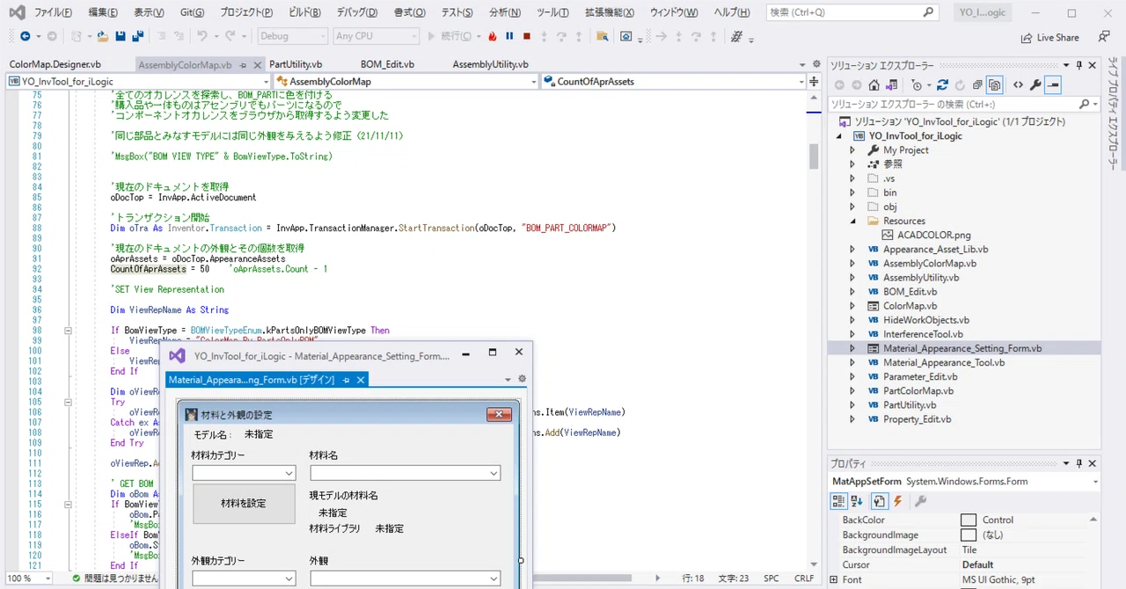Screen dimensions: 1126x589
Task: Collapse code region at line 98
Action: coord(68,331)
